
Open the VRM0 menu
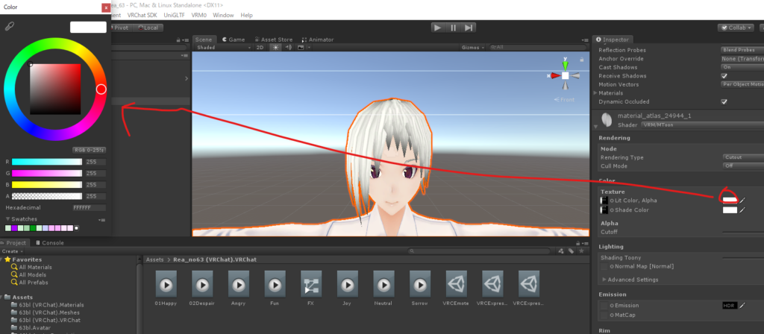click(x=199, y=15)
